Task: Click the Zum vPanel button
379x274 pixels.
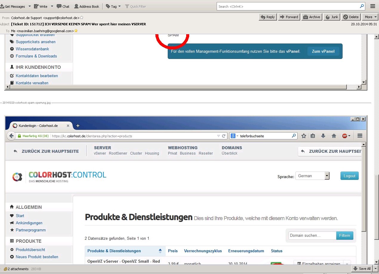Action: click(323, 51)
